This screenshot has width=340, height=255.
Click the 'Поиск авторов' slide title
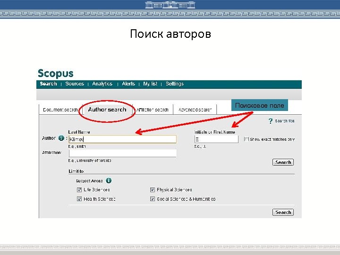(x=170, y=34)
